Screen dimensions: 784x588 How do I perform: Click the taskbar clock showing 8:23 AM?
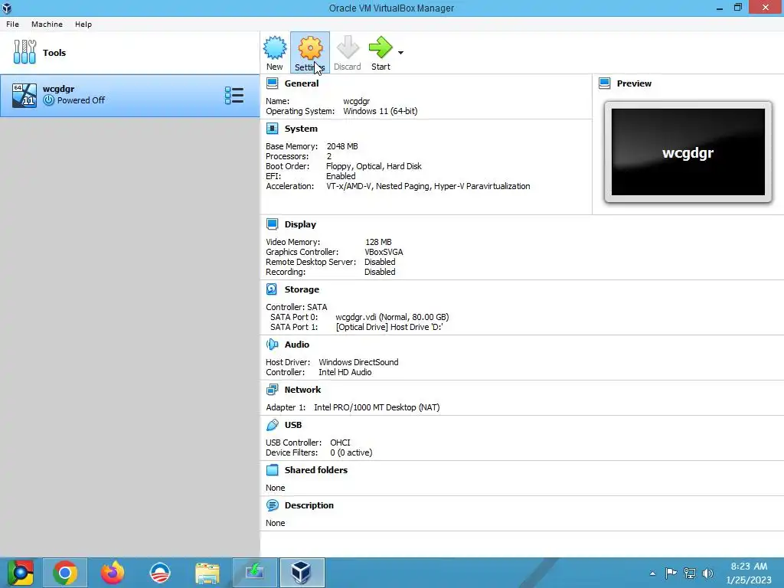click(749, 573)
